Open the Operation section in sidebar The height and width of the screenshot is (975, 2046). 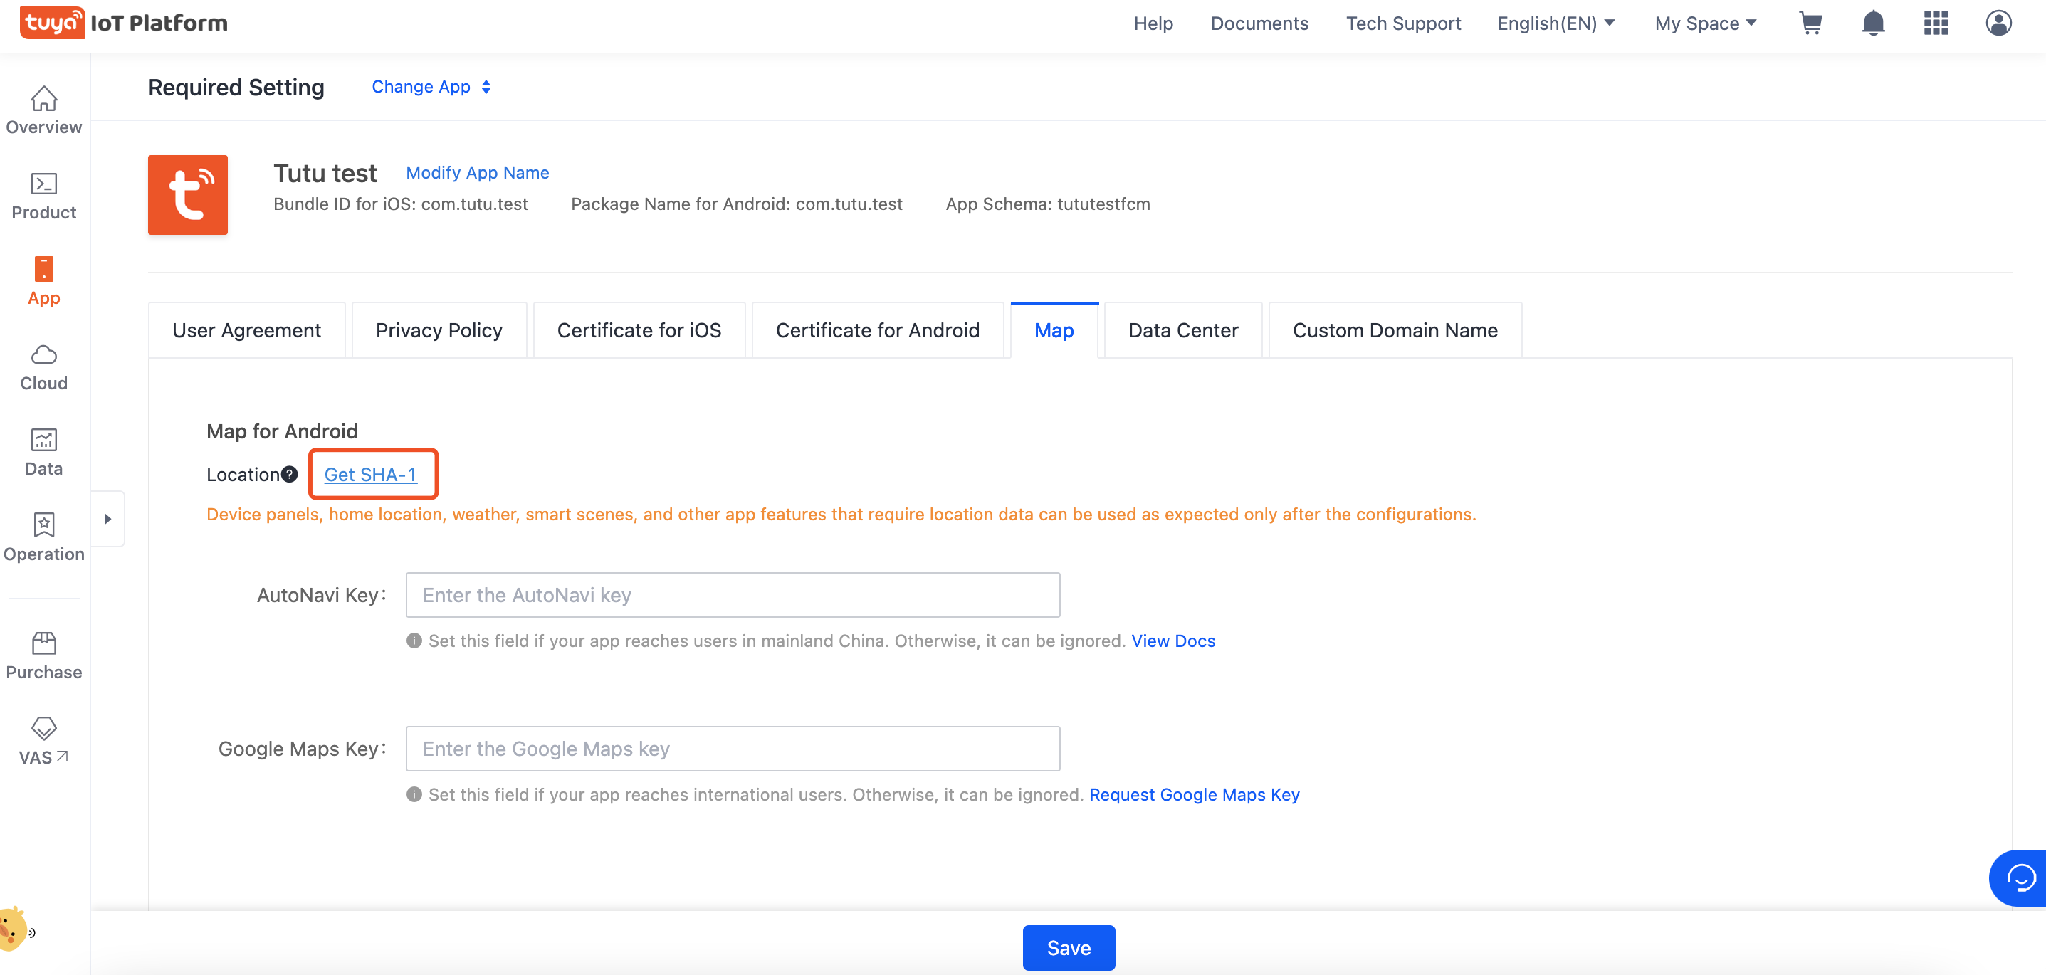pyautogui.click(x=43, y=537)
